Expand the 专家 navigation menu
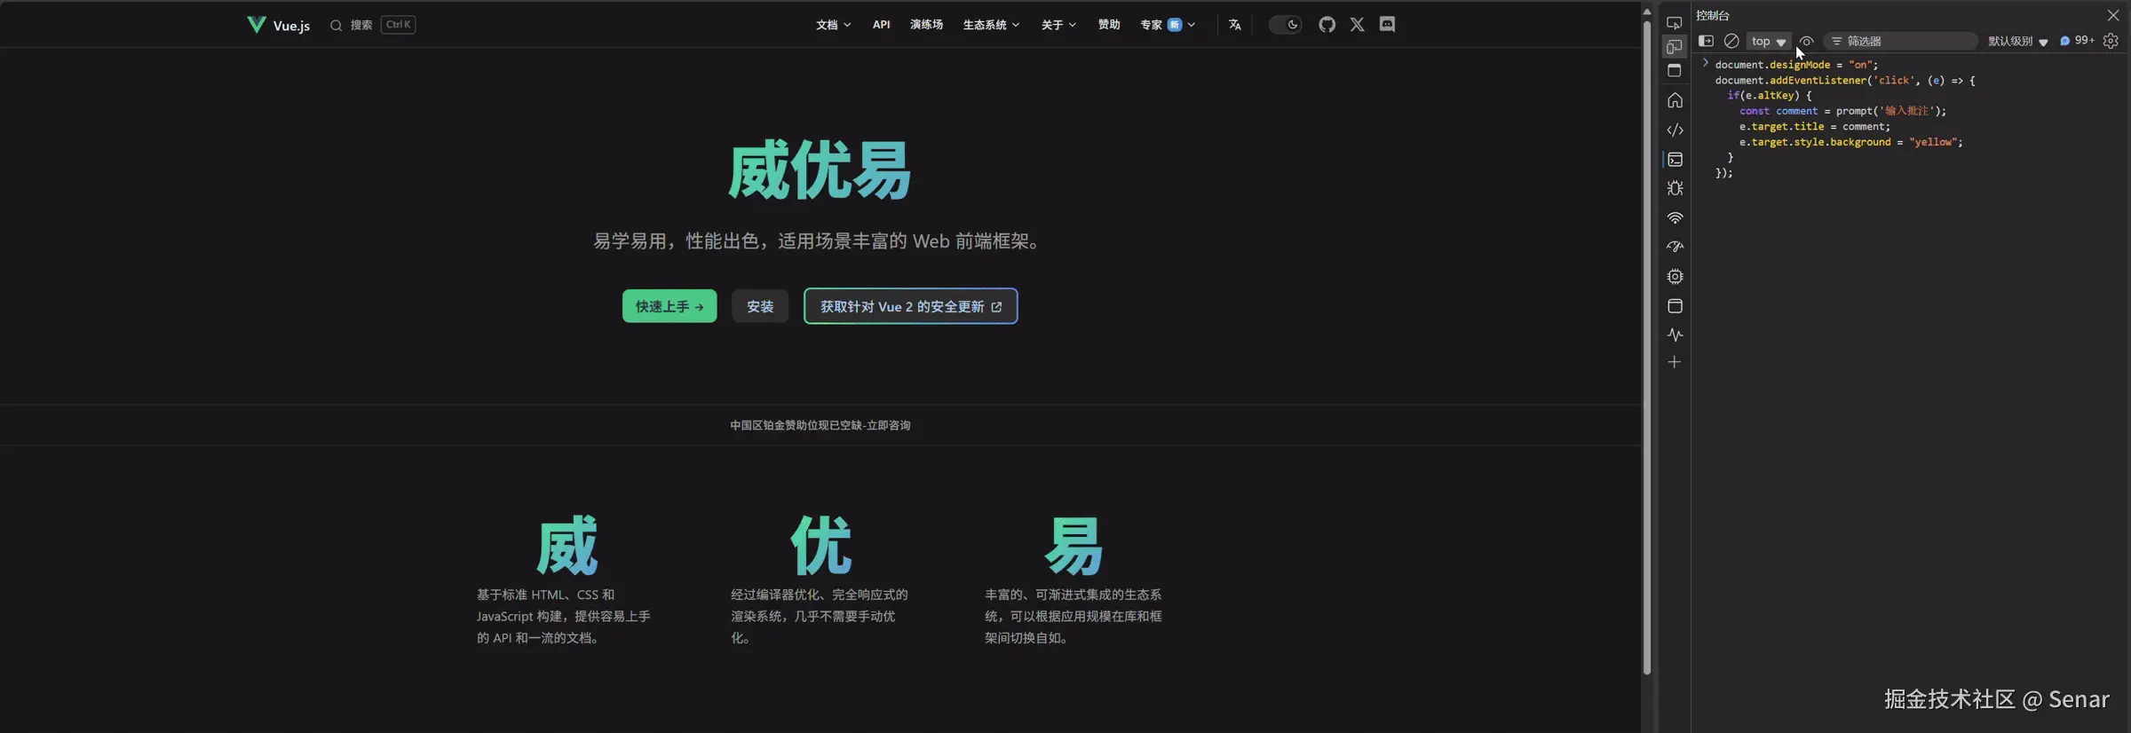The width and height of the screenshot is (2131, 733). point(1168,25)
